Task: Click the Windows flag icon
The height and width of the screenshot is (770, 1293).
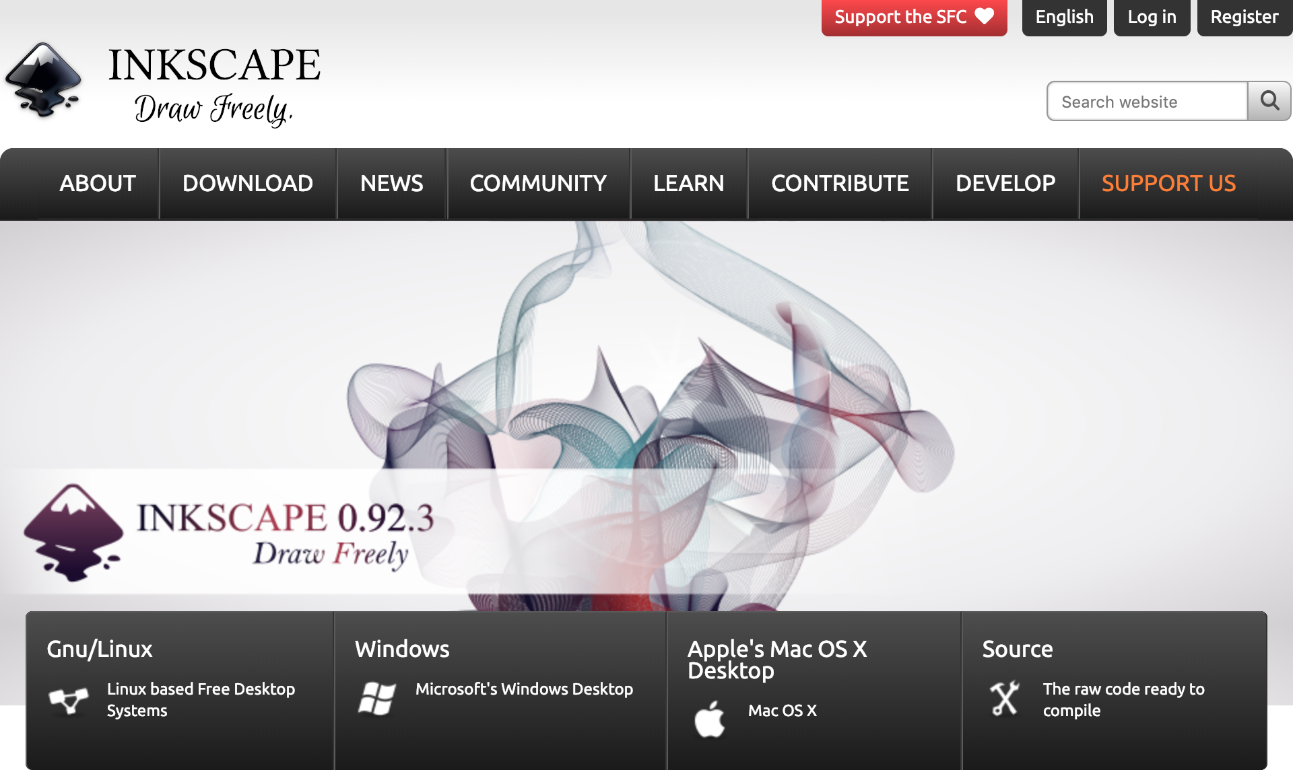Action: (x=376, y=699)
